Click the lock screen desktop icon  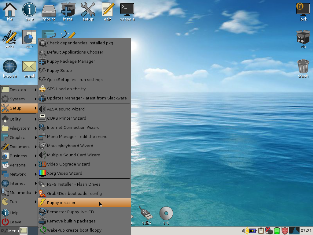(303, 12)
